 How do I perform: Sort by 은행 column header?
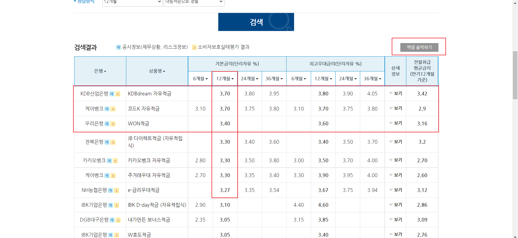pyautogui.click(x=100, y=71)
